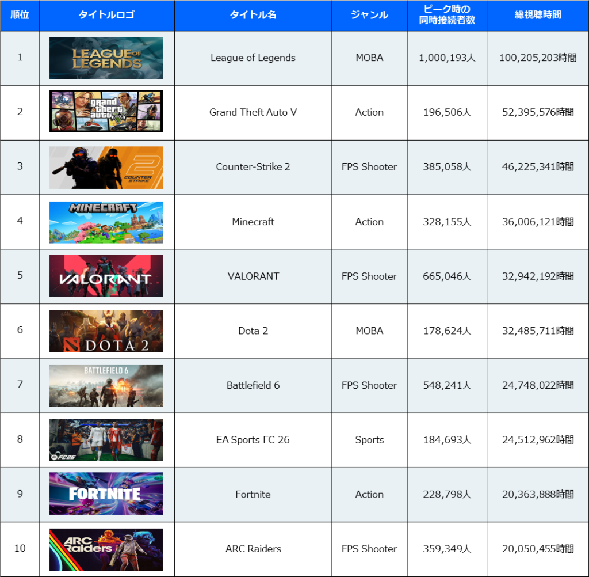589x577 pixels.
Task: Select the ARC Raiders title name text
Action: tap(253, 549)
